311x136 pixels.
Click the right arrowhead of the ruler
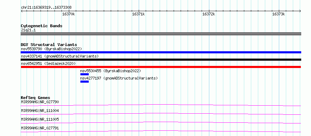300,11
